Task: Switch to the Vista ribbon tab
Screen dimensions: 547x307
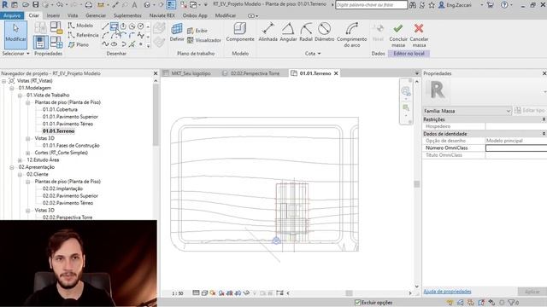Action: coord(73,15)
